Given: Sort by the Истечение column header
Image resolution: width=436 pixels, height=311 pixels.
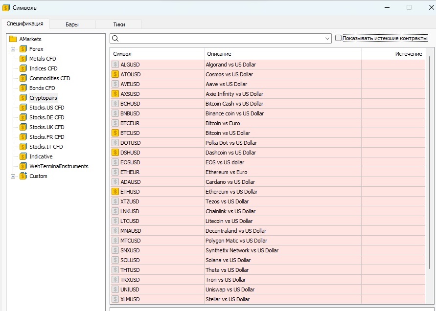Looking at the screenshot, I should click(x=393, y=54).
